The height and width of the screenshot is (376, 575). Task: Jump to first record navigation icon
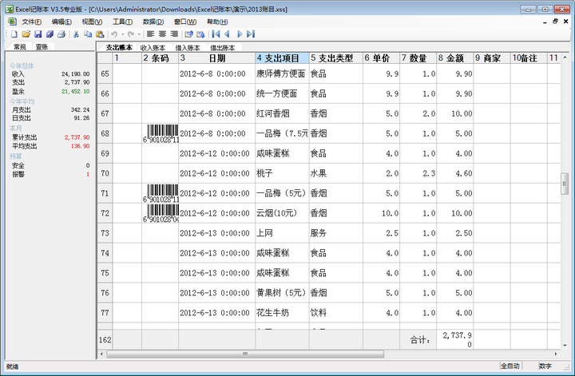click(215, 34)
